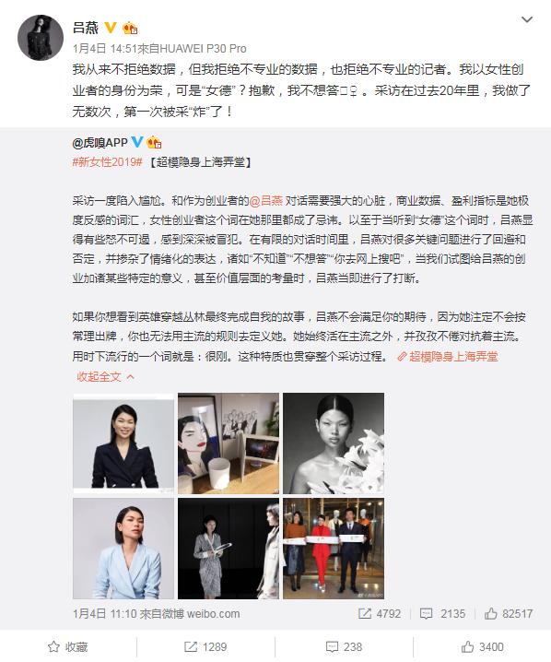Click 虎嗅APP's blue verified V badge
Image resolution: width=551 pixels, height=662 pixels.
click(x=137, y=142)
